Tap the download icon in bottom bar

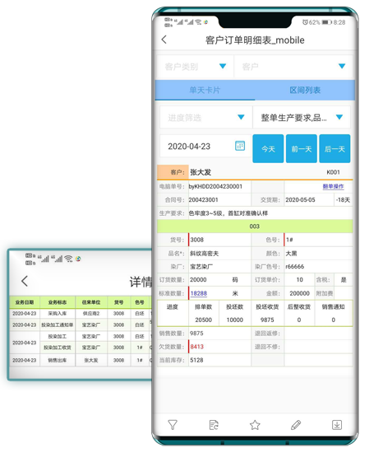pyautogui.click(x=337, y=425)
